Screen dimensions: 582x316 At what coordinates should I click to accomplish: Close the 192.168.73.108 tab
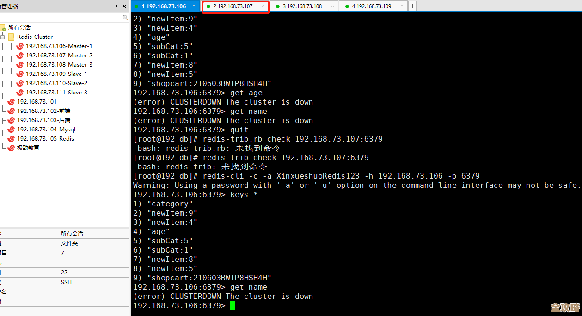pyautogui.click(x=333, y=6)
